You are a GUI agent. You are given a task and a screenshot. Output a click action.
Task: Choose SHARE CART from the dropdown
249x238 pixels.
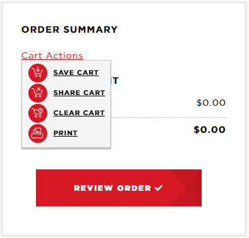(79, 93)
